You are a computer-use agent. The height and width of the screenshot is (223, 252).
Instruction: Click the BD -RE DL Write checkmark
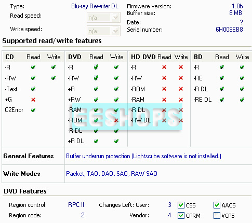pos(242,100)
